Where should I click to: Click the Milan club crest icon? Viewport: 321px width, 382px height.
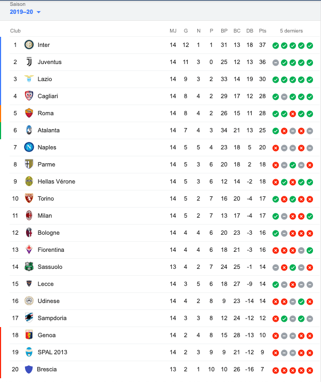(x=29, y=216)
